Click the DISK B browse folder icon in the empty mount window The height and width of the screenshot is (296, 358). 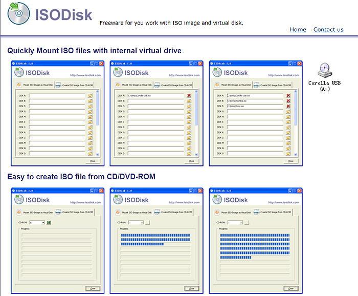(x=90, y=101)
